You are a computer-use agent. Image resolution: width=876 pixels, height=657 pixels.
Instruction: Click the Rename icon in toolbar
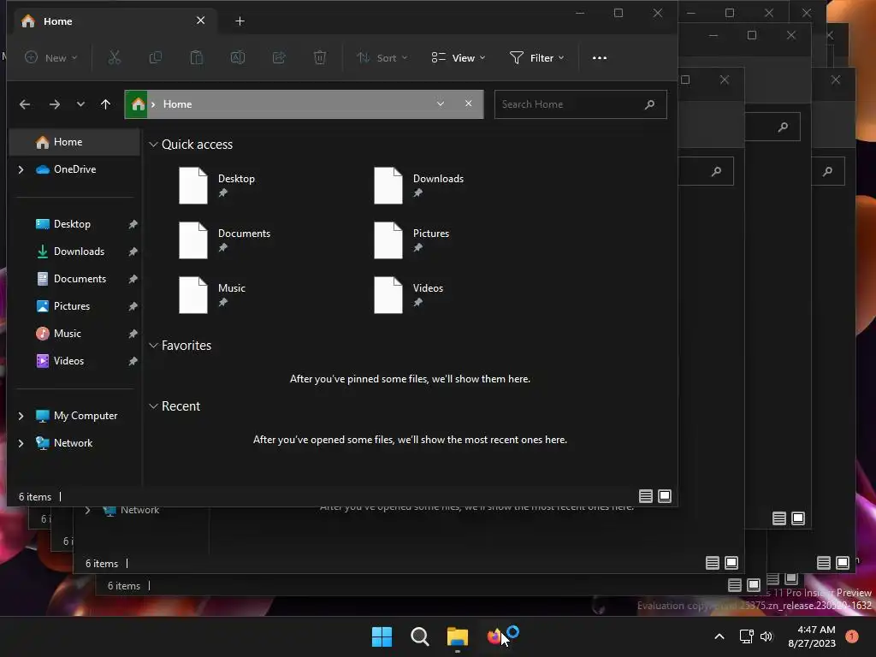pos(238,57)
